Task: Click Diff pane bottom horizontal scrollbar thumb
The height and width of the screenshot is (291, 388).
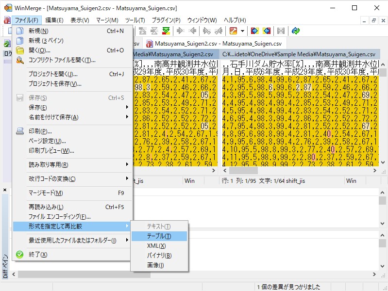Action: coord(84,274)
